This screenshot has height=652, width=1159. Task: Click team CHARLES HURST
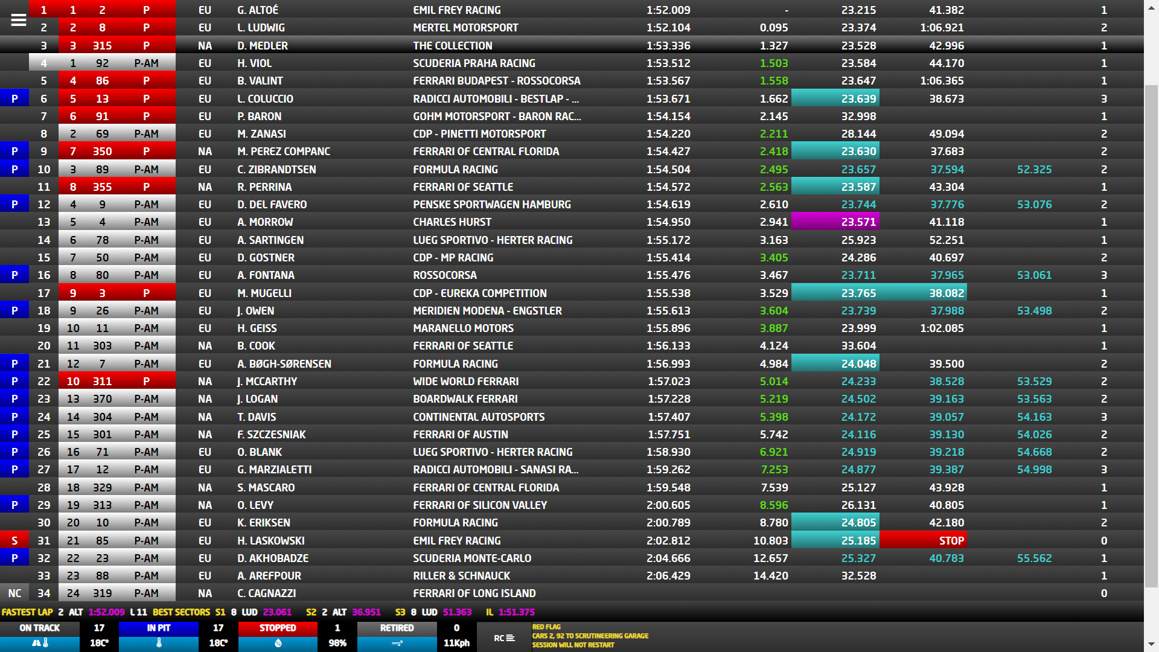tap(452, 222)
